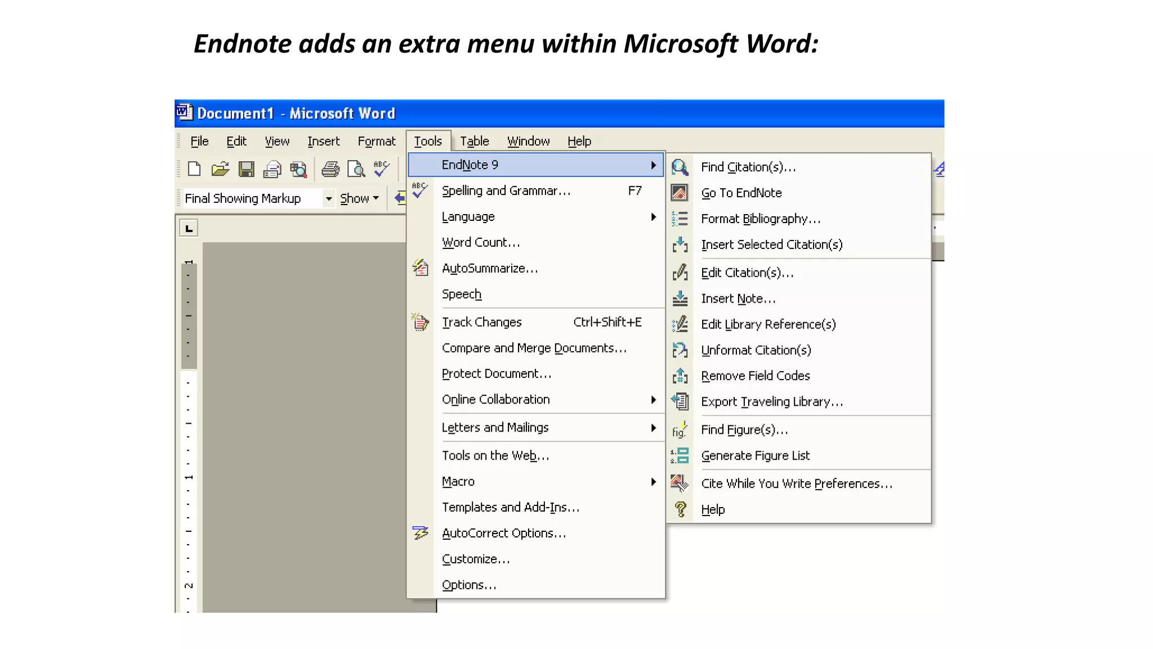This screenshot has height=649, width=1153.
Task: Open Customize from Tools menu
Action: (x=535, y=559)
